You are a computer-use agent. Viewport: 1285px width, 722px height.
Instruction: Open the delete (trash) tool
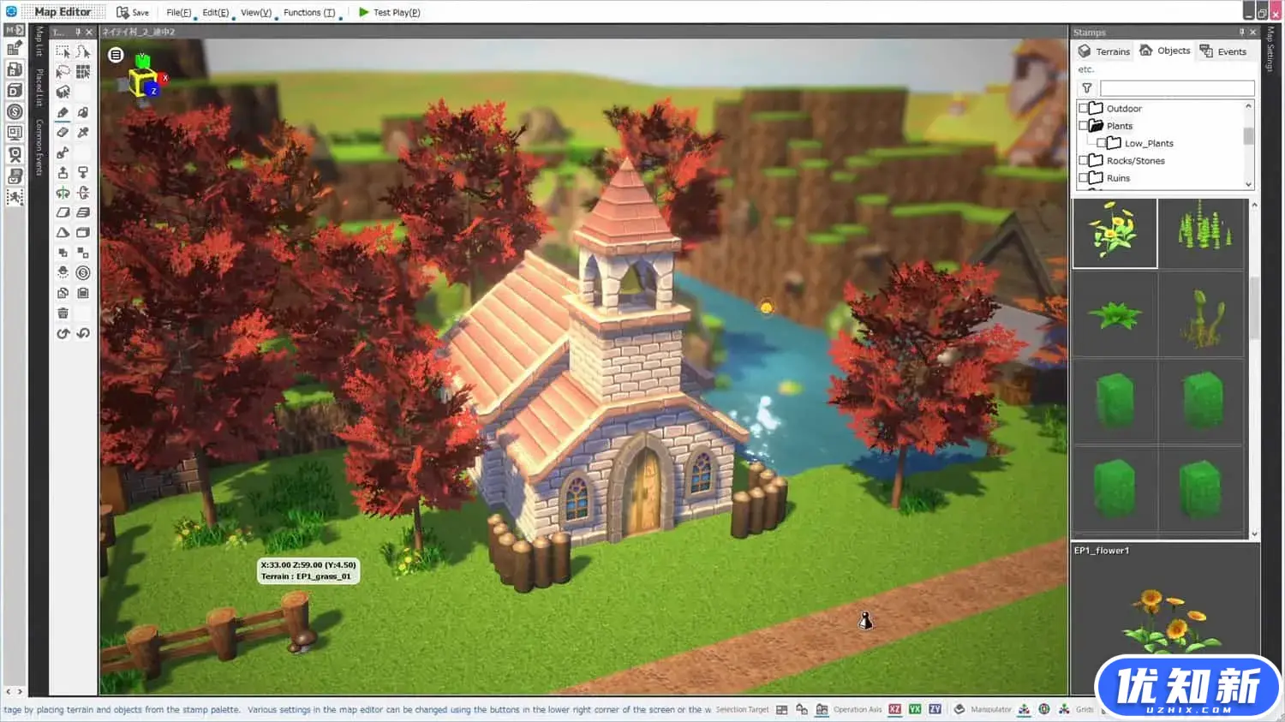click(63, 313)
